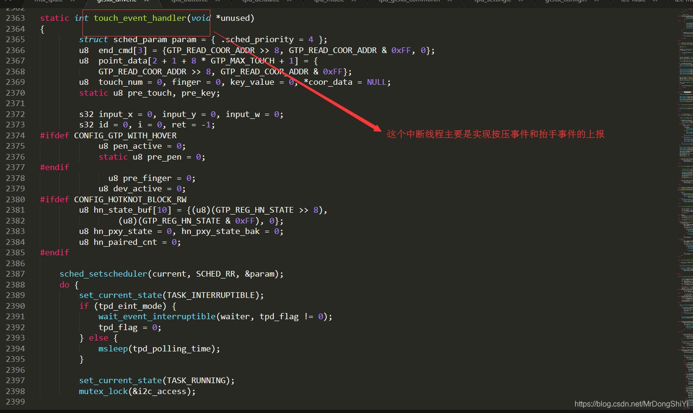Click the input_w variable
Screen dimensions: 693x413
coord(243,114)
